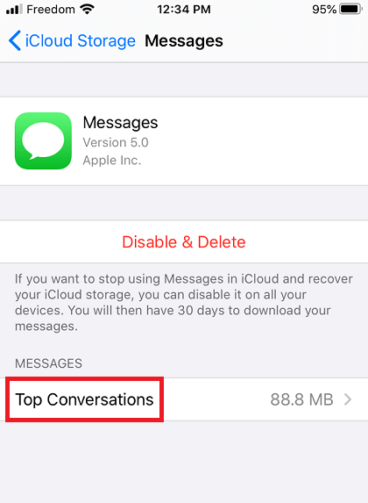368x503 pixels.
Task: Tap the chevron next to 88.8 MB
Action: point(348,399)
